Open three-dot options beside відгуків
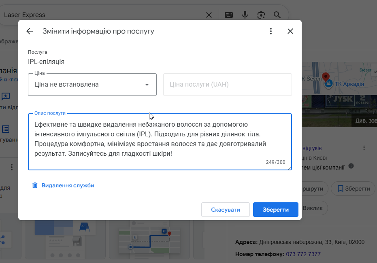The height and width of the screenshot is (263, 377). coord(364,148)
